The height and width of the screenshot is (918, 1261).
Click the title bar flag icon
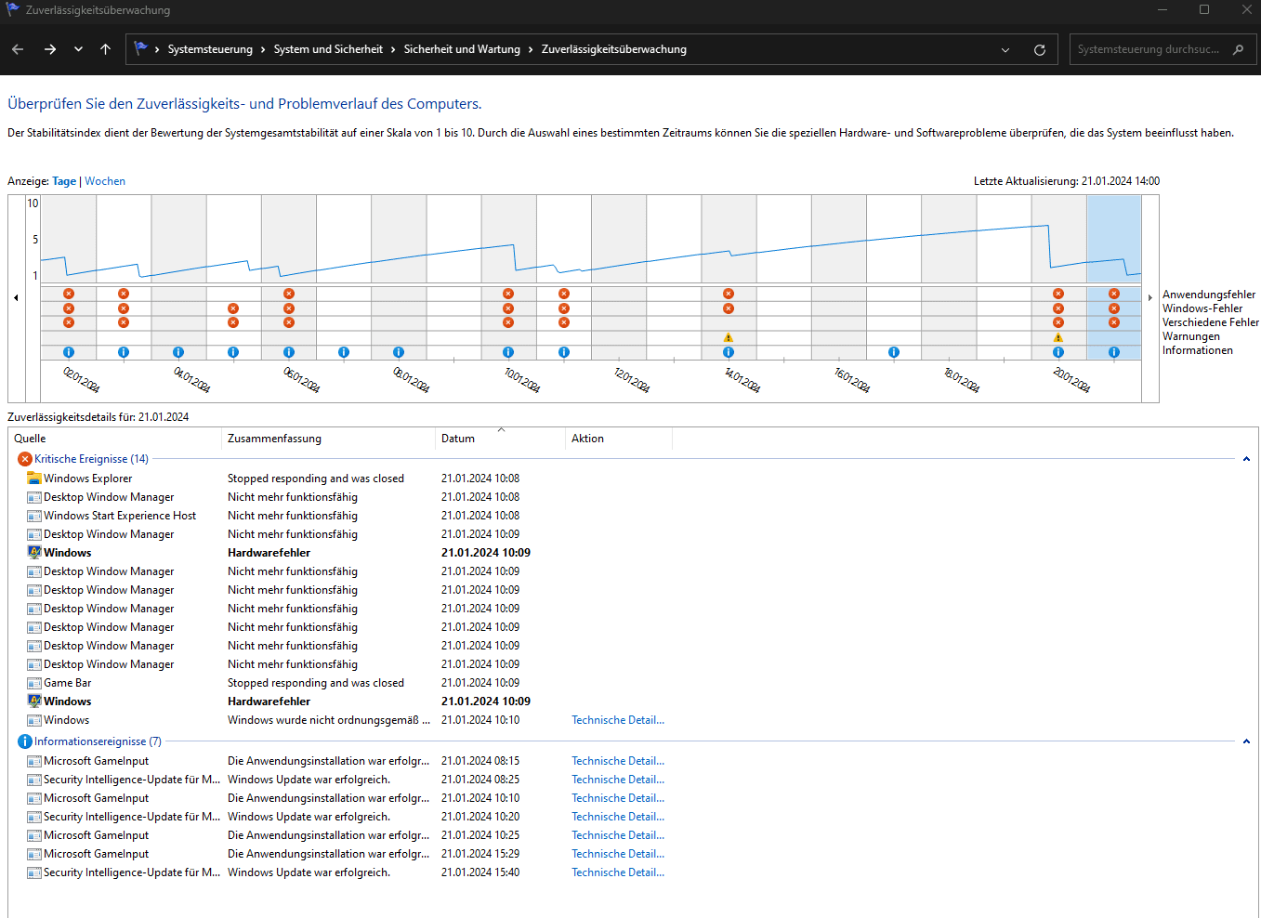coord(13,9)
